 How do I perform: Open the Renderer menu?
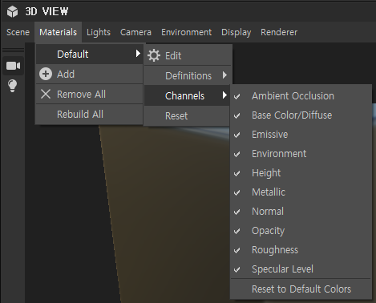(x=279, y=32)
